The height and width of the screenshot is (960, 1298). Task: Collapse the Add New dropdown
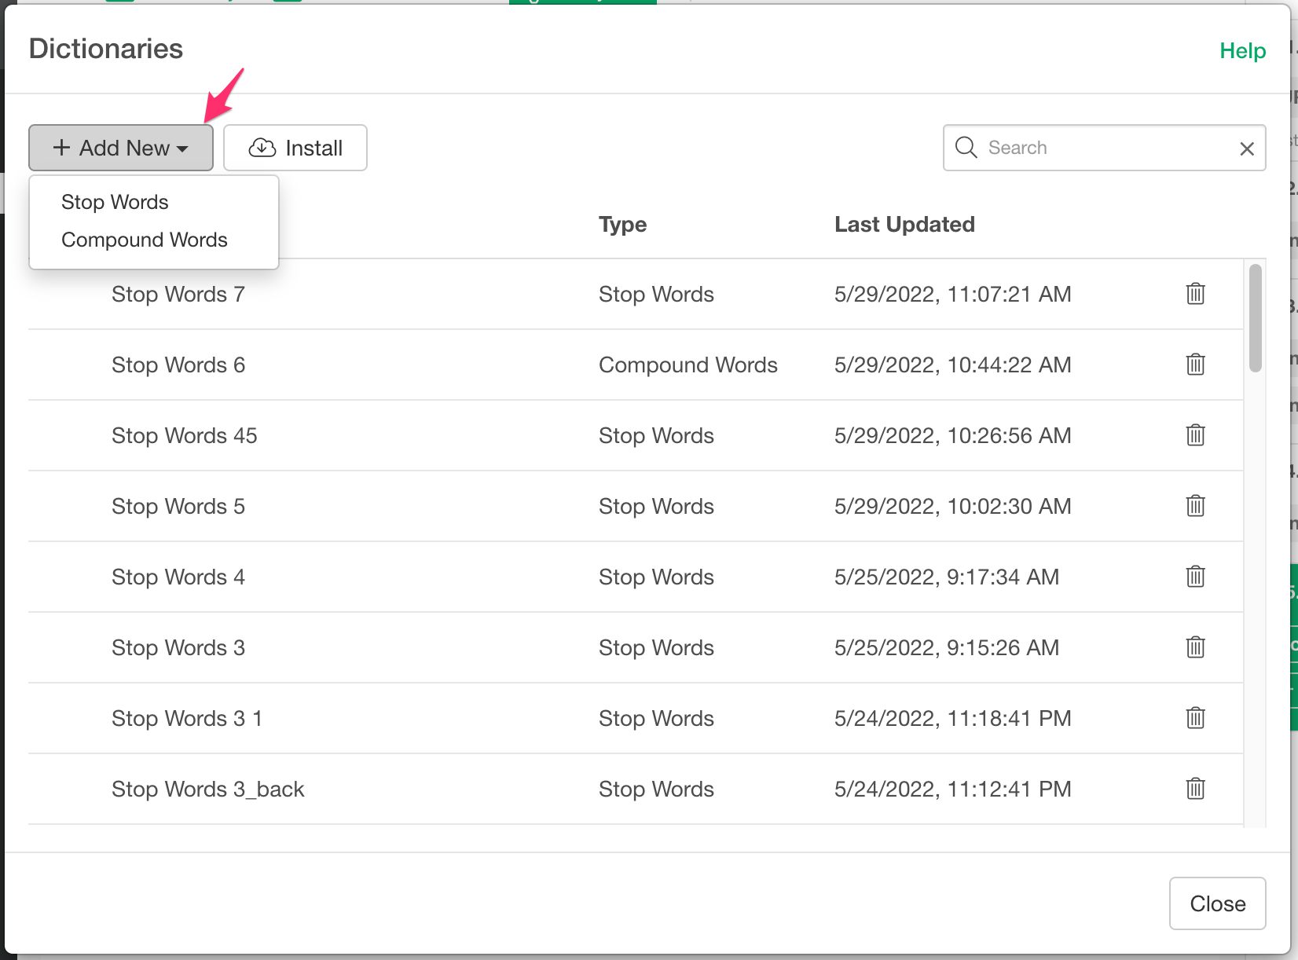[121, 148]
